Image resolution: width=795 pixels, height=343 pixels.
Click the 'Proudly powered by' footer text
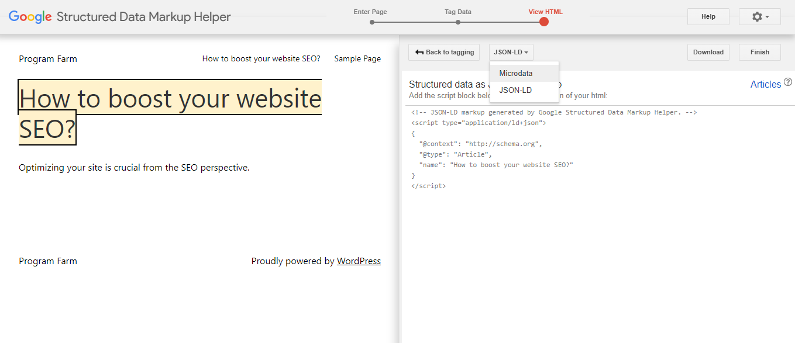click(x=293, y=261)
